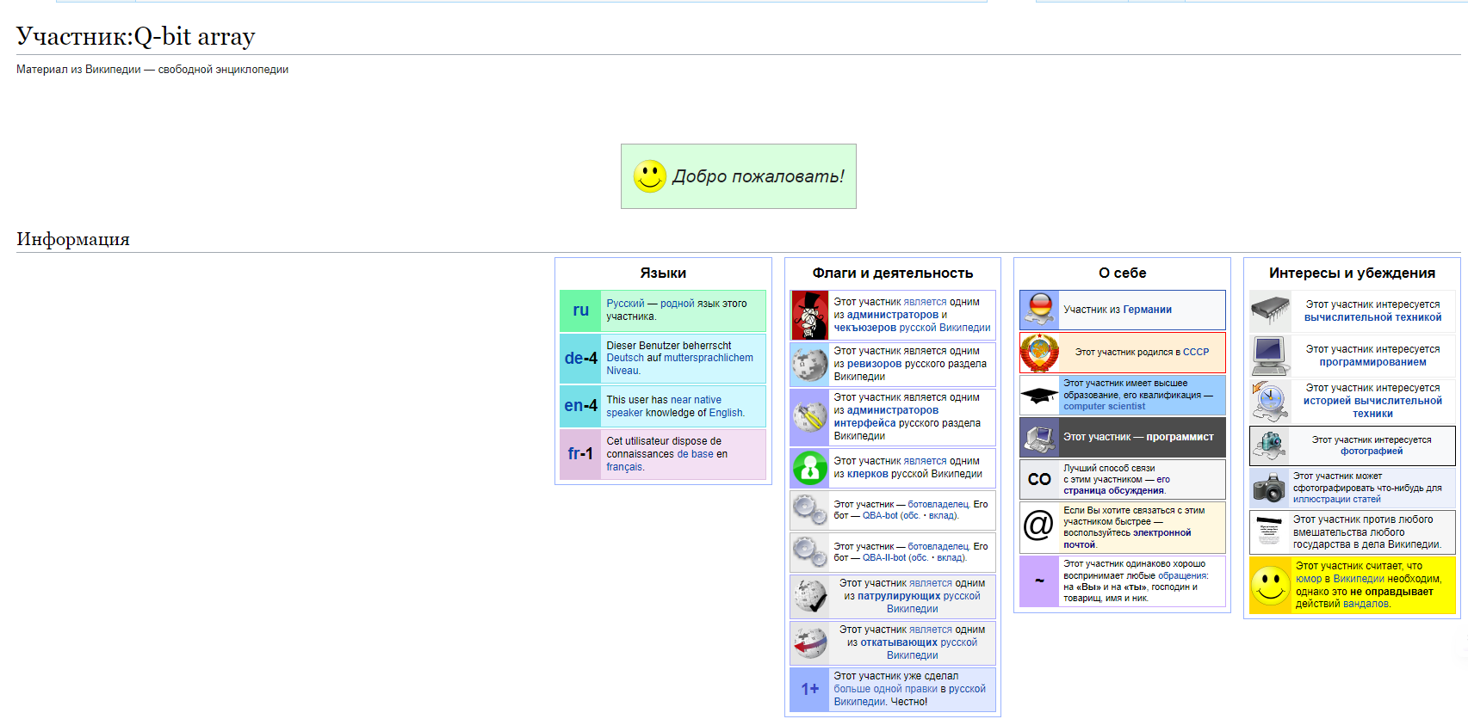
Task: Click the fr-1 language code
Action: (581, 454)
